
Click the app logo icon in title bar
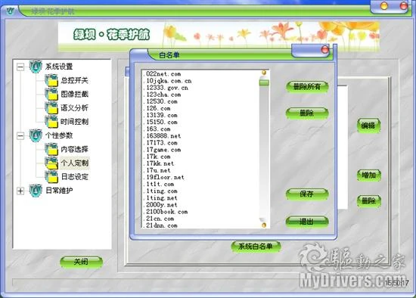(x=11, y=11)
